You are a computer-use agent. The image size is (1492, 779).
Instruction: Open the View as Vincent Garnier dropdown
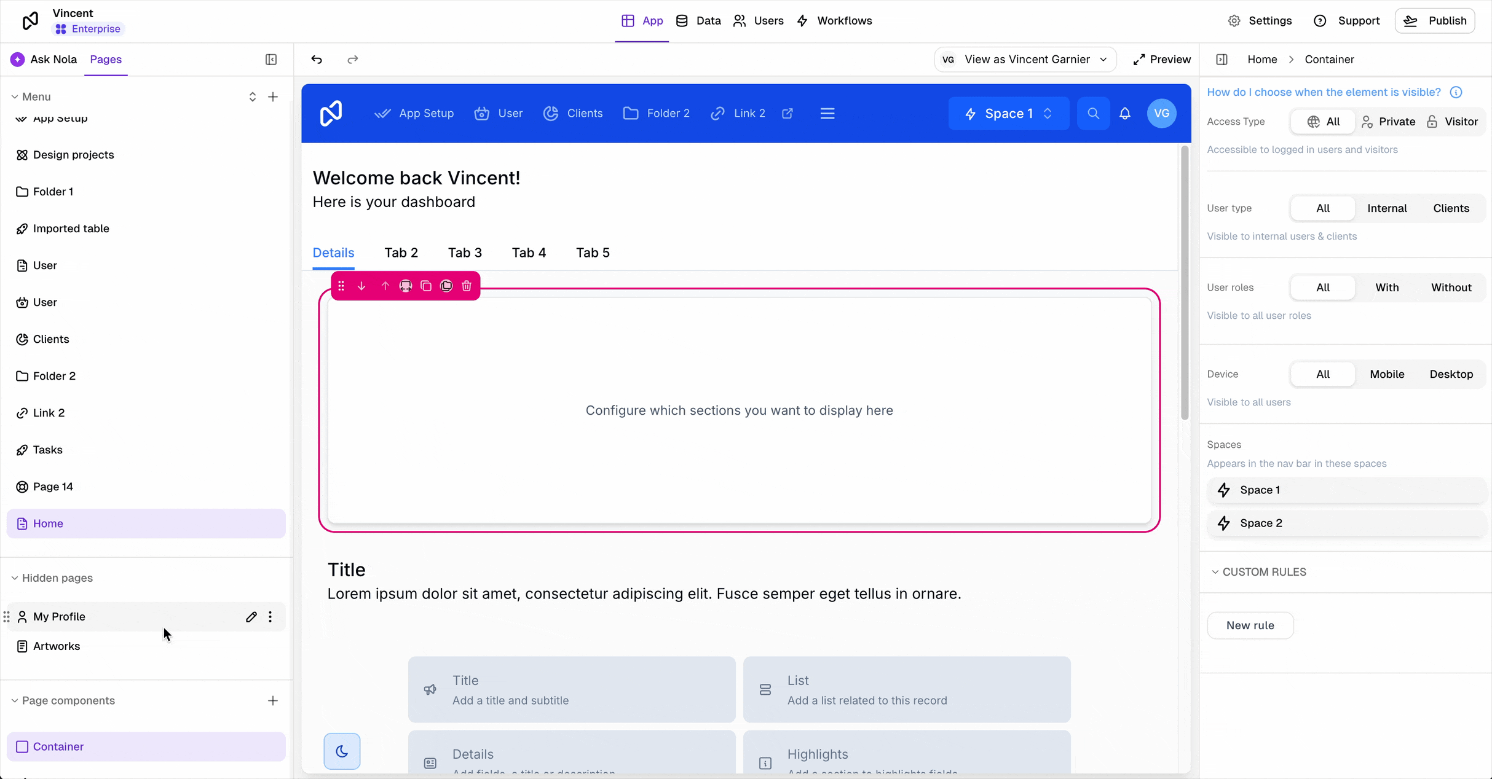[1025, 60]
